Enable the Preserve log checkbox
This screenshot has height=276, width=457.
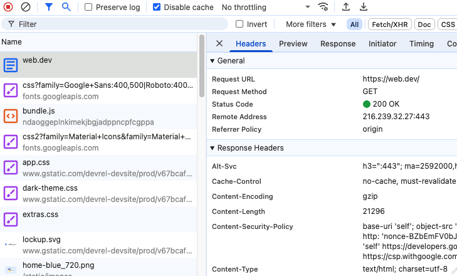(89, 8)
